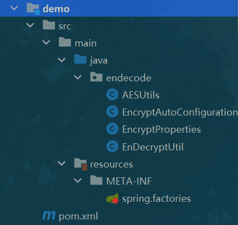Click the main folder icon
The image size is (238, 225).
(x=65, y=42)
